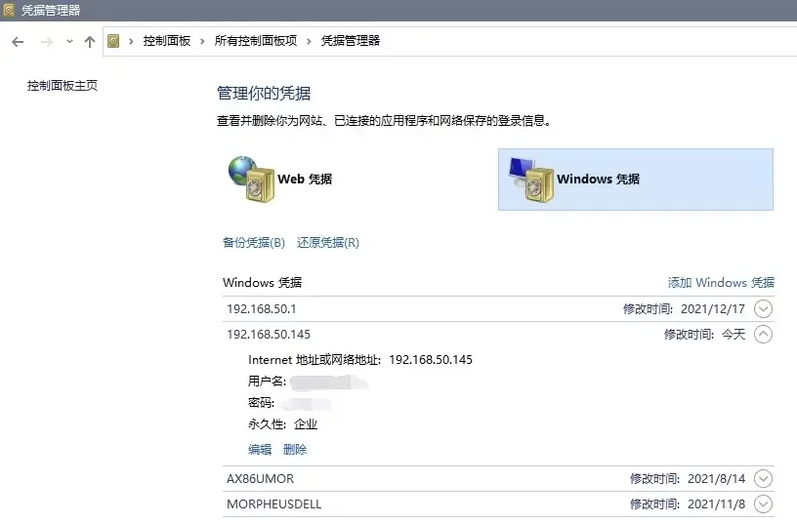The width and height of the screenshot is (797, 523).
Task: Open chevron before 控制面板 in breadcrumb
Action: (131, 41)
